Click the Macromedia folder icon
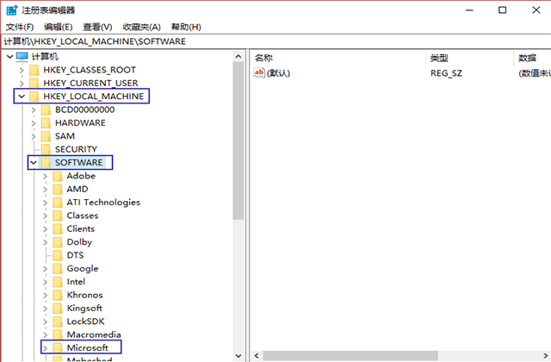This screenshot has width=551, height=362. (x=58, y=334)
